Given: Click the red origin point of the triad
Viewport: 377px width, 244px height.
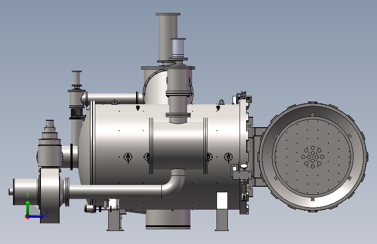Looking at the screenshot, I should 27,217.
